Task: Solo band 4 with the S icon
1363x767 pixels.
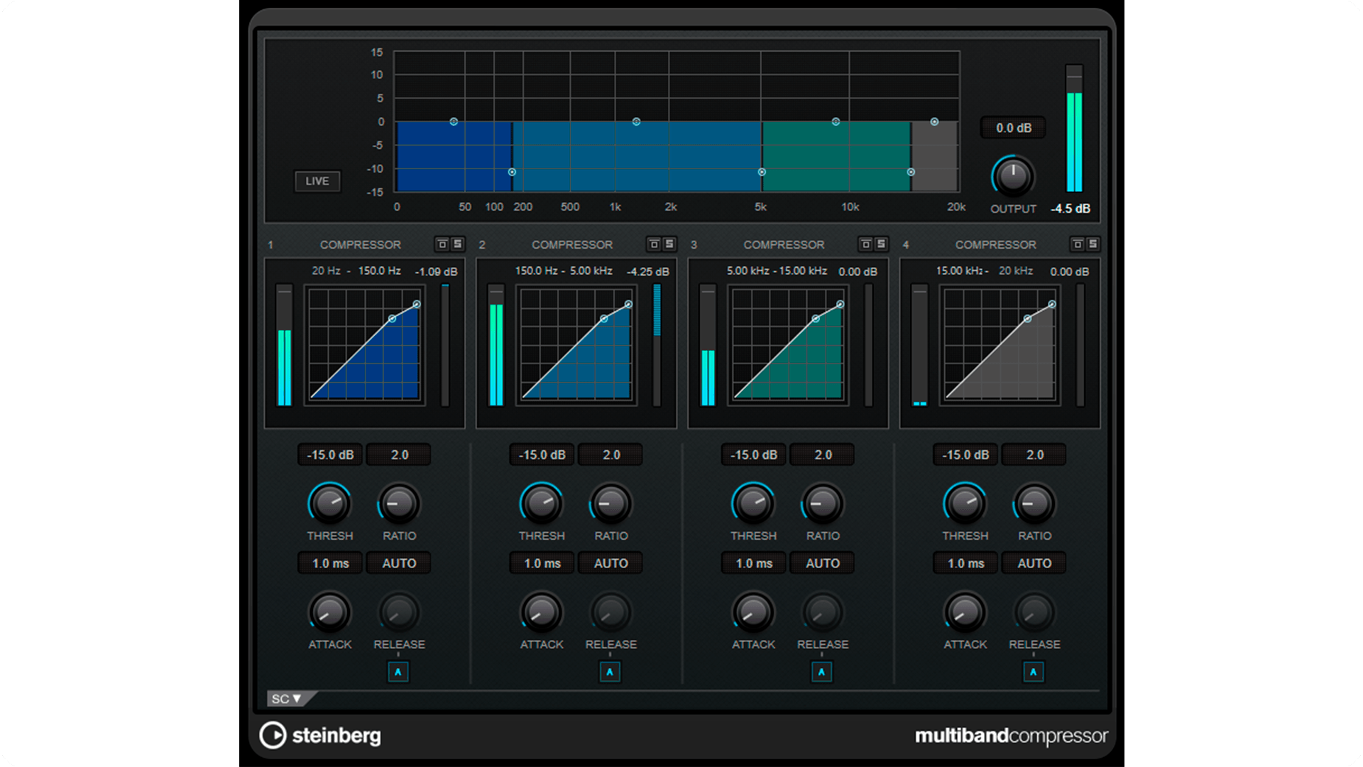Action: click(x=1093, y=244)
